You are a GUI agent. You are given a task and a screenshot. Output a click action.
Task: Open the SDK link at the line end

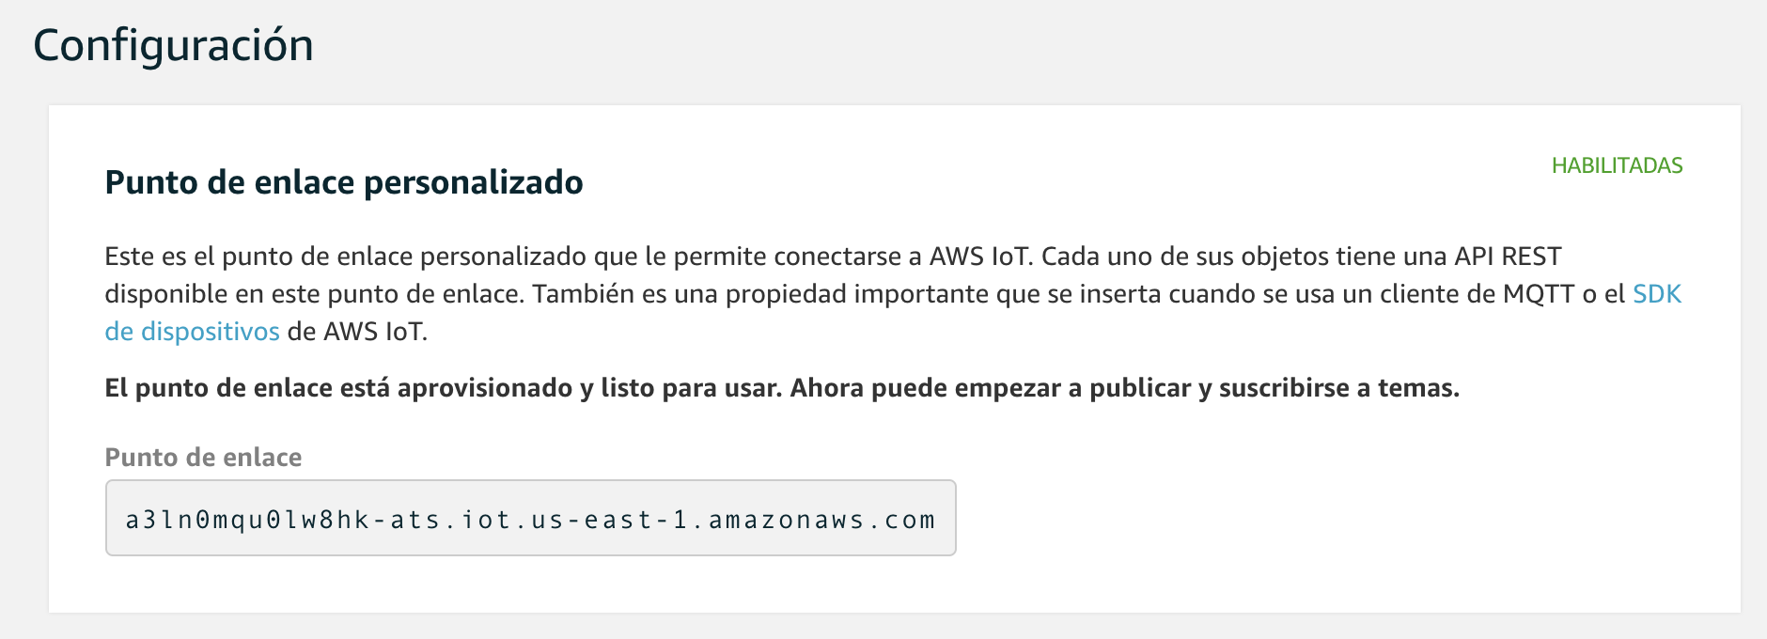(x=1656, y=294)
